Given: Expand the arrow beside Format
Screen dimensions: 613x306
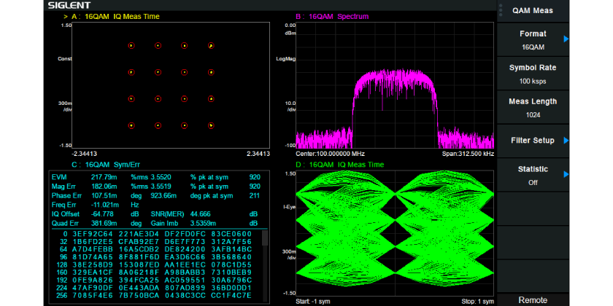Looking at the screenshot, I should (x=566, y=39).
